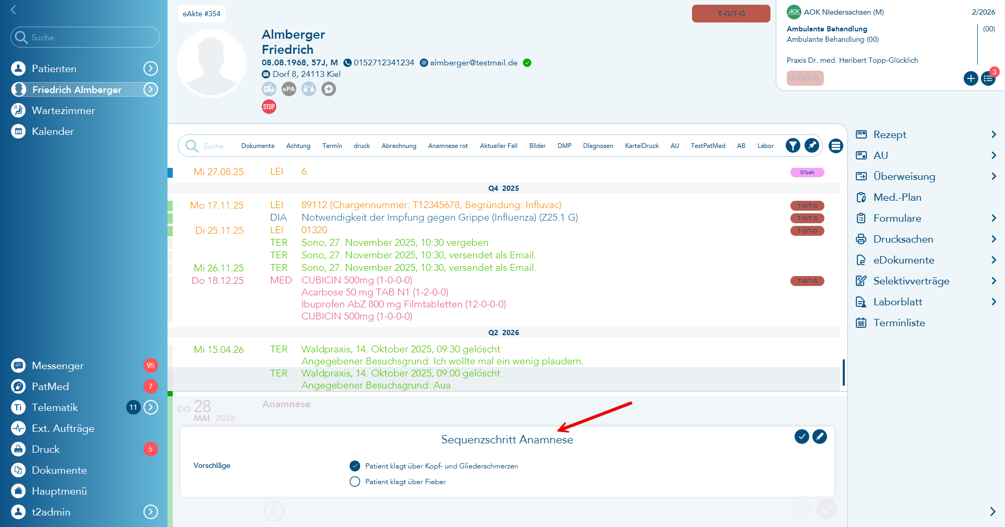The image size is (1005, 527).
Task: Confirm Sequenzschritt Anamnese with checkmark icon
Action: click(802, 437)
